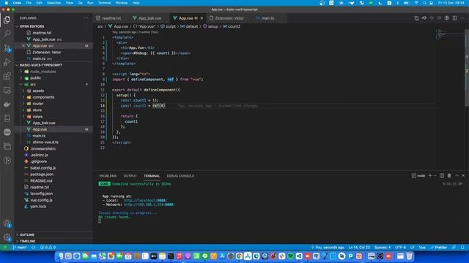This screenshot has height=263, width=469.
Task: Close the bottom panel
Action: click(464, 176)
